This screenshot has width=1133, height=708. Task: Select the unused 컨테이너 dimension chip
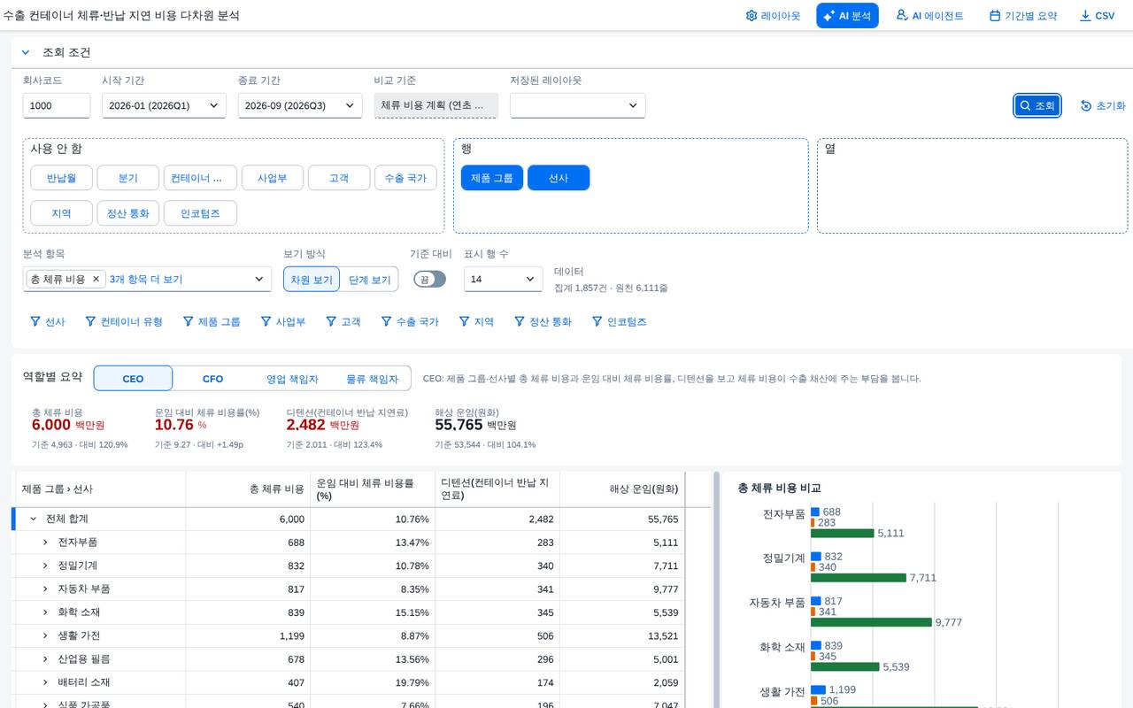coord(200,178)
